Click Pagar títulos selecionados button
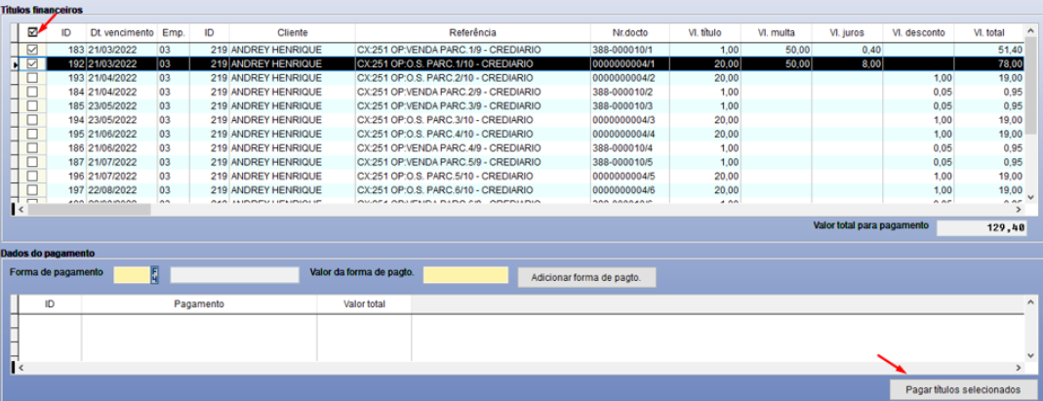 [963, 389]
